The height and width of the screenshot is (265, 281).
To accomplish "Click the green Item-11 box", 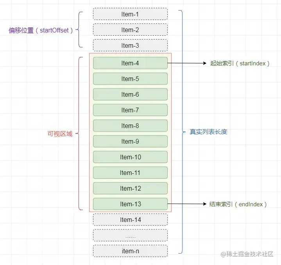I will pos(130,173).
